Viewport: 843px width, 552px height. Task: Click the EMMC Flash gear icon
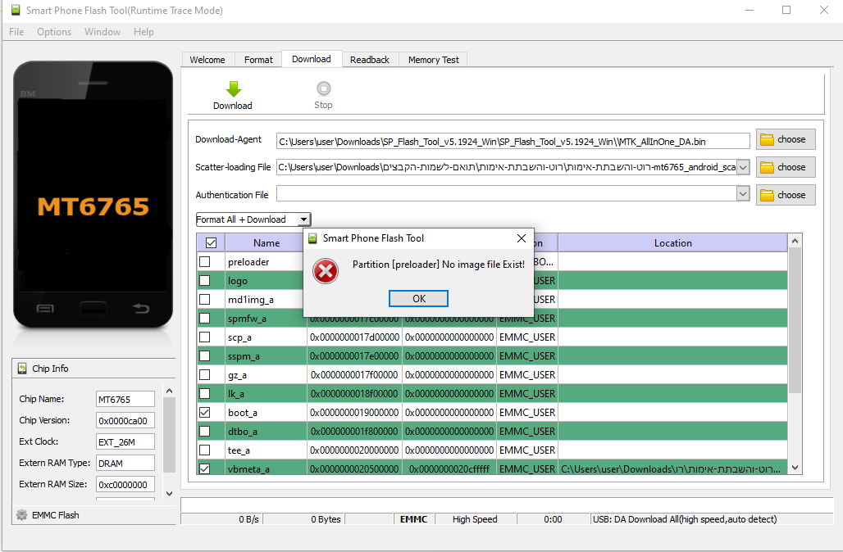coord(21,515)
